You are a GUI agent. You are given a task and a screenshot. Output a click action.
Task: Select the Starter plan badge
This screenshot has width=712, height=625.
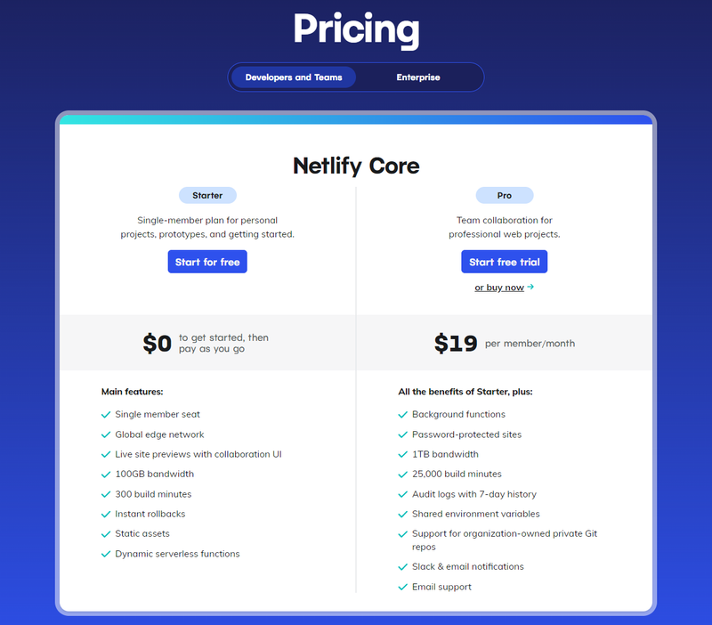click(207, 195)
